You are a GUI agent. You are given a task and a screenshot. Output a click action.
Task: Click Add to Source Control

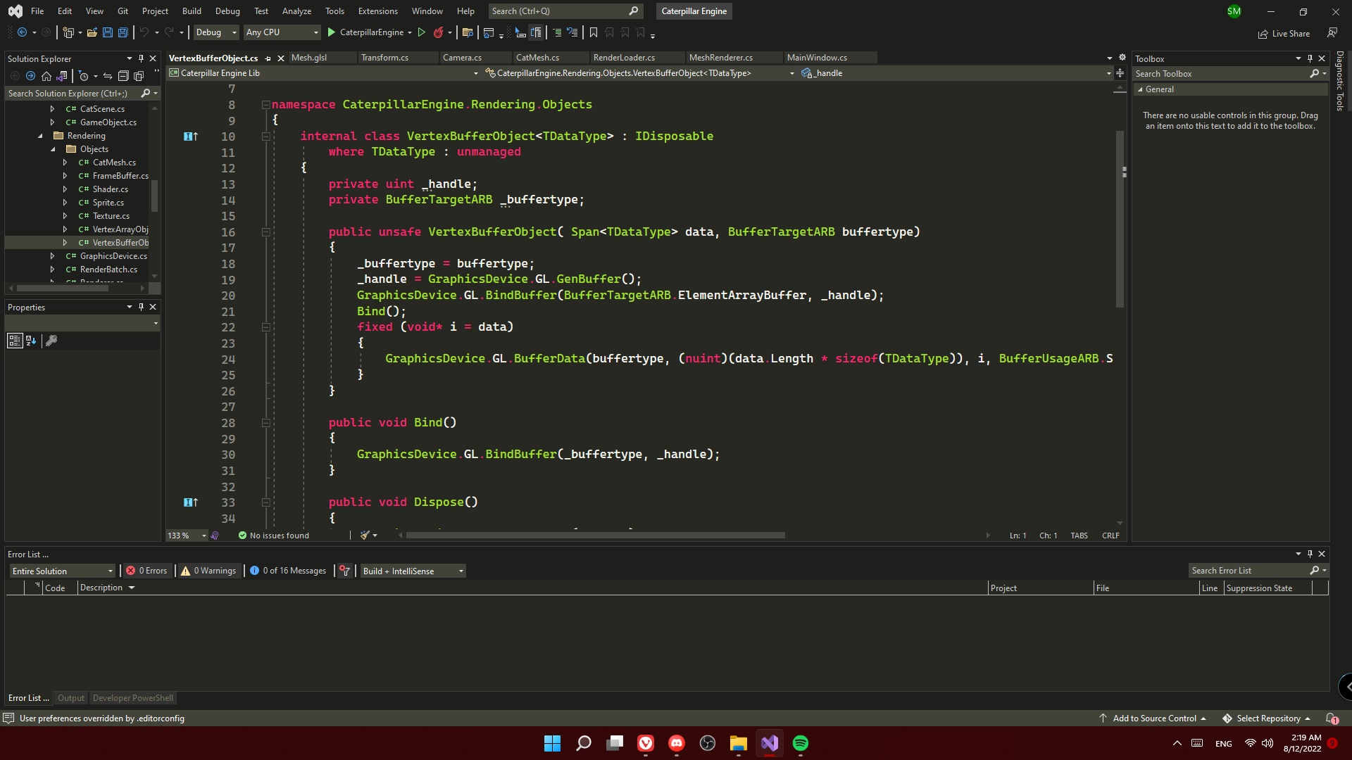pyautogui.click(x=1153, y=718)
